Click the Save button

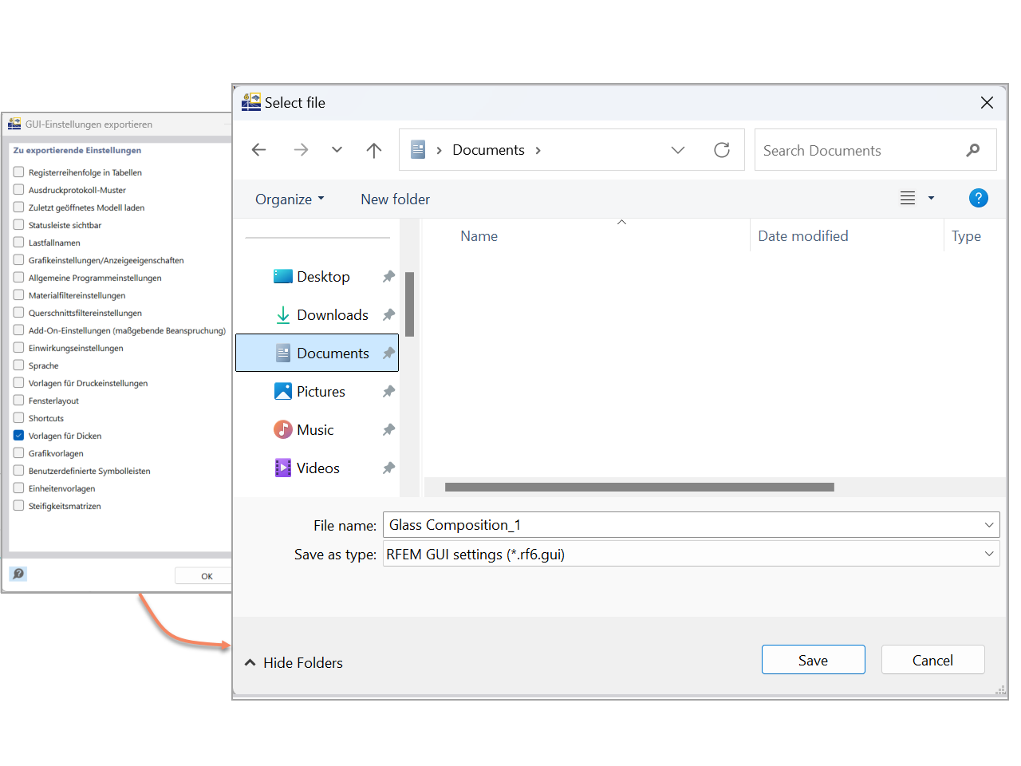(x=813, y=659)
